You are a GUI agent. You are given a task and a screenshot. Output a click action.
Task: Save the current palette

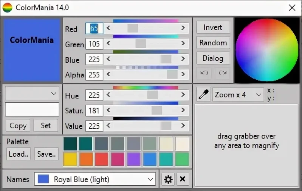point(46,154)
